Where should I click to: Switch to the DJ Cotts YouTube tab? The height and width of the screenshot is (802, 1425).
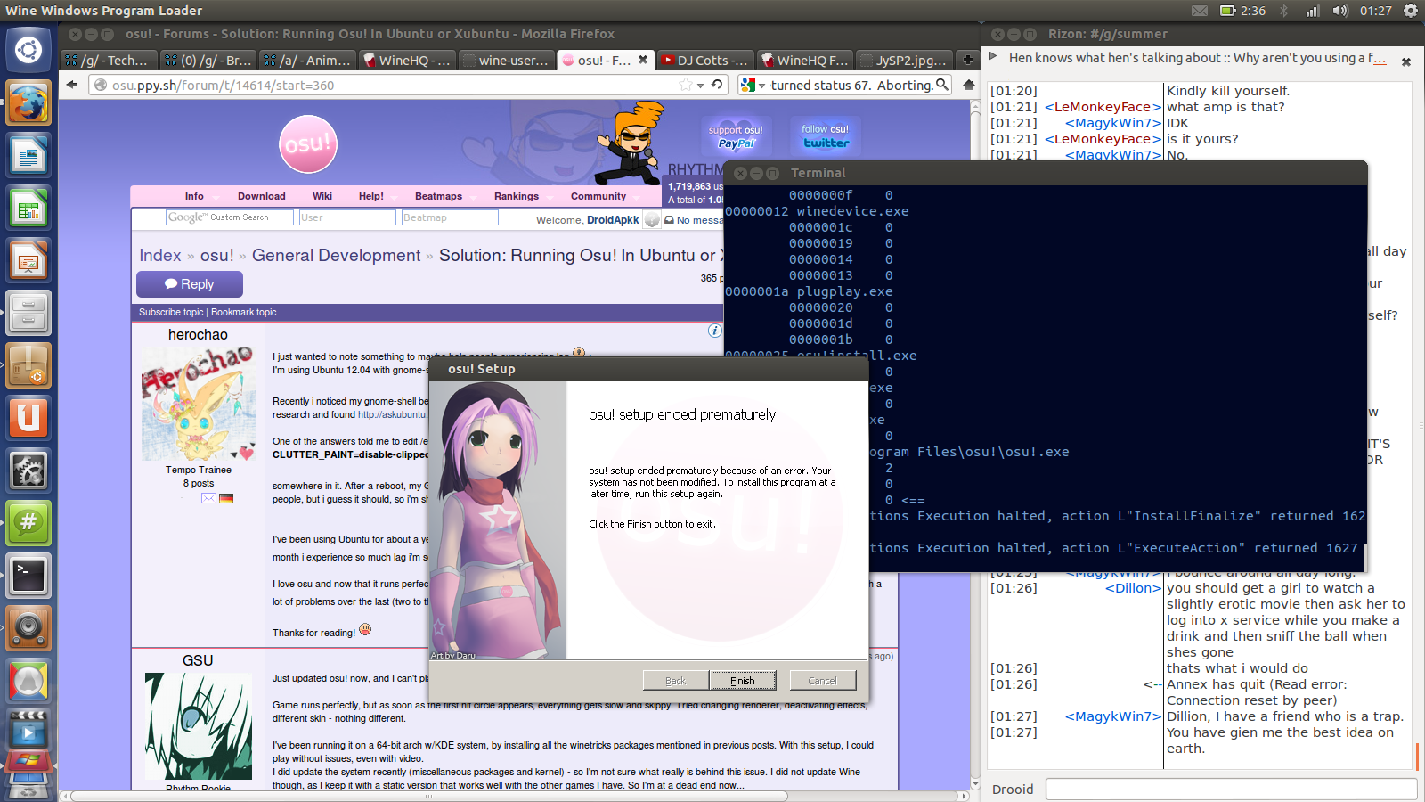[x=706, y=60]
